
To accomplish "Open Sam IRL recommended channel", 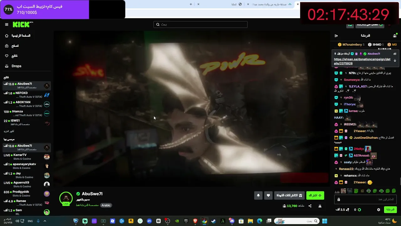I will pyautogui.click(x=27, y=212).
